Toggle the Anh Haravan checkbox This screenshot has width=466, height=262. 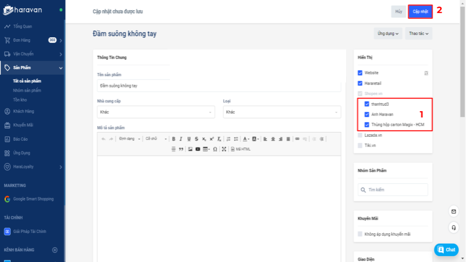pyautogui.click(x=367, y=115)
